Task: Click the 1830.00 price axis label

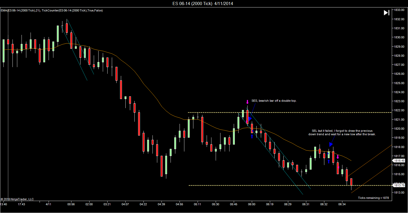Action: (399, 37)
